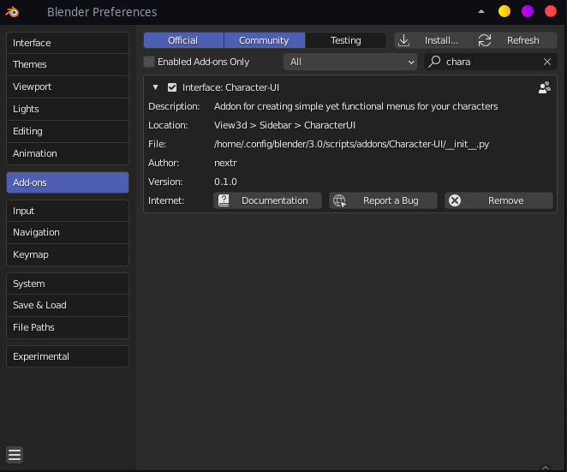Screen dimensions: 567x472
Task: Click the community users icon on Character-UI row
Action: [545, 87]
